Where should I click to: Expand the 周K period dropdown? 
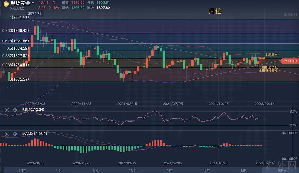[282, 170]
